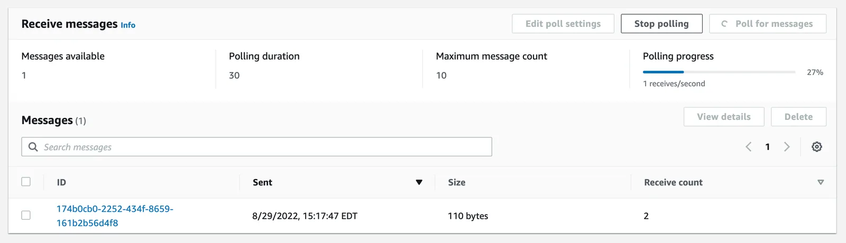The image size is (846, 243).
Task: Click the Size column header
Action: [x=457, y=182]
